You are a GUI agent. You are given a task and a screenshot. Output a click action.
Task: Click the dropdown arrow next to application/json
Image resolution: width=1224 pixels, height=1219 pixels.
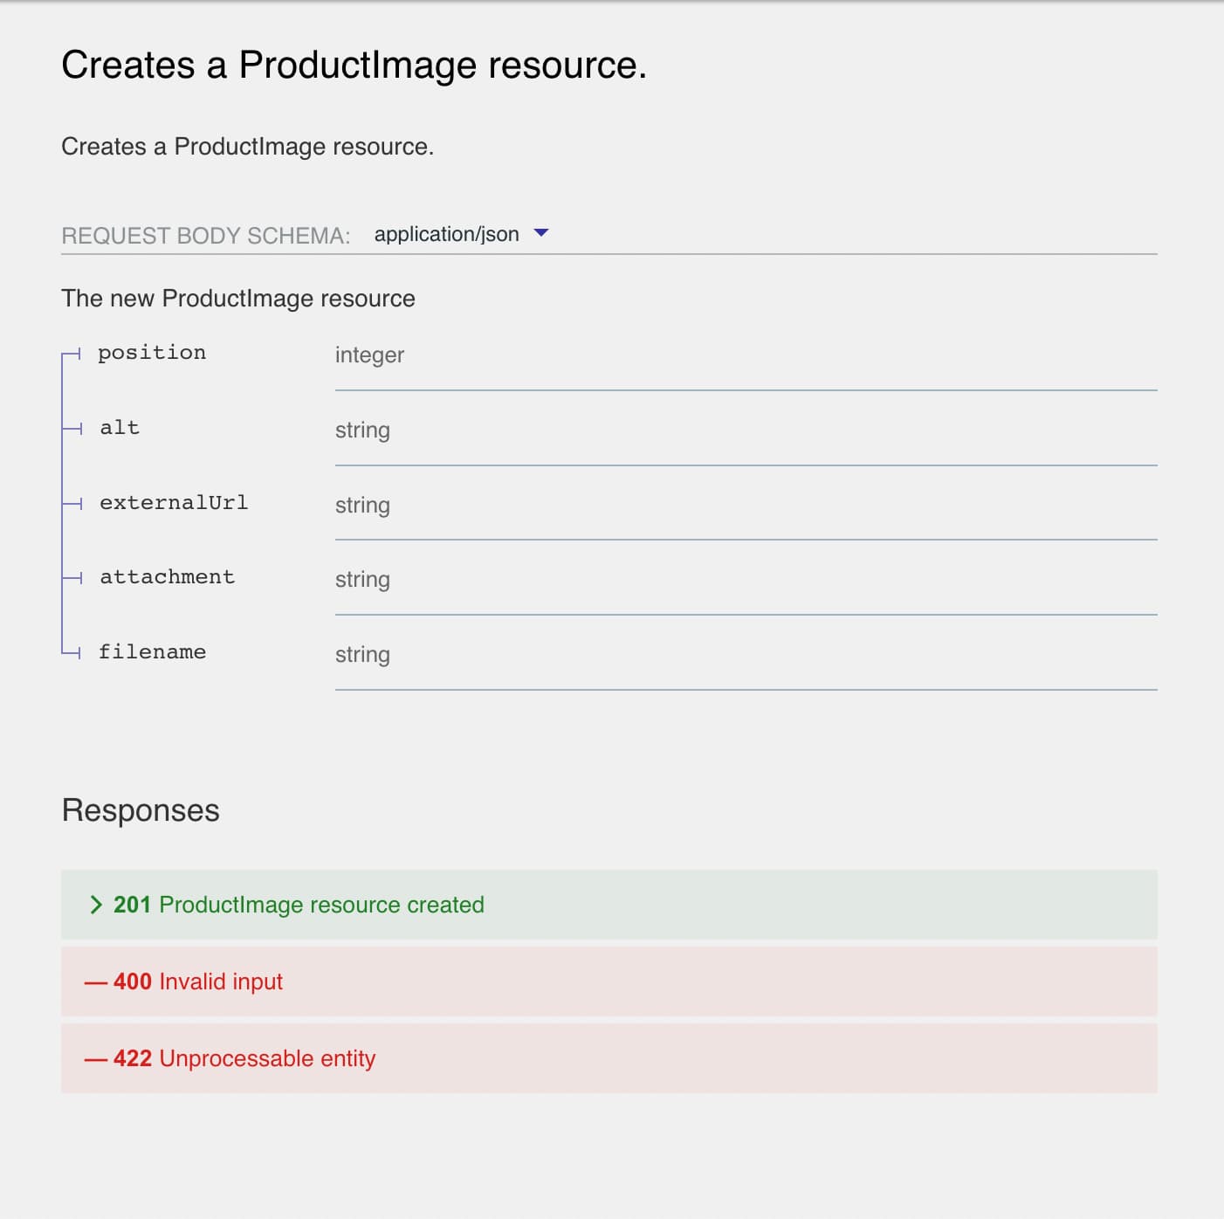click(540, 234)
